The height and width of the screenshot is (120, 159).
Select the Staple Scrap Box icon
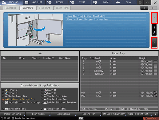[45, 100]
